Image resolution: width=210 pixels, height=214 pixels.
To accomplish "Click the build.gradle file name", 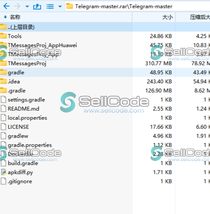I will [x=23, y=163].
